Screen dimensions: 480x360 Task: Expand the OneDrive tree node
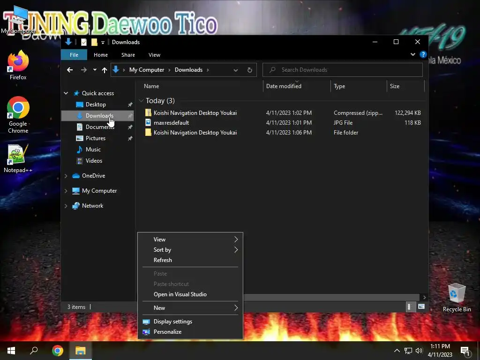tap(66, 176)
